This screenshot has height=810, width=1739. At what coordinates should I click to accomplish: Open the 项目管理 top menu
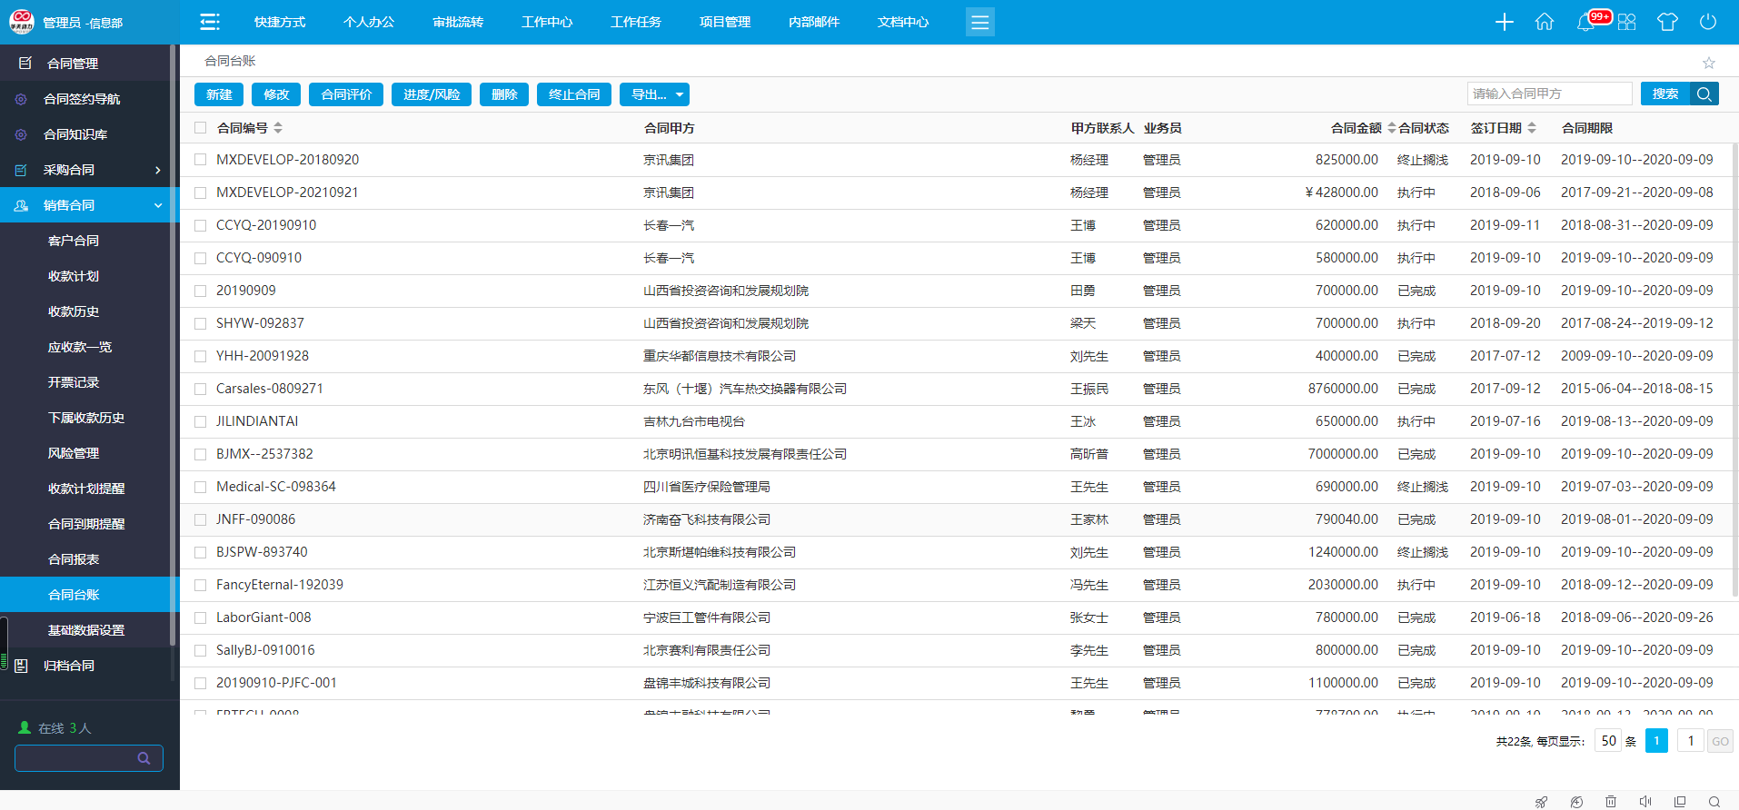click(724, 22)
